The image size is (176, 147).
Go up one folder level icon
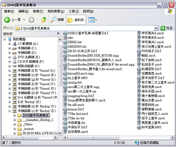coord(44,20)
